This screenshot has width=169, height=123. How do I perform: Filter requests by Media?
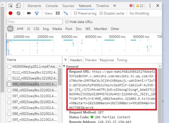tap(57, 29)
